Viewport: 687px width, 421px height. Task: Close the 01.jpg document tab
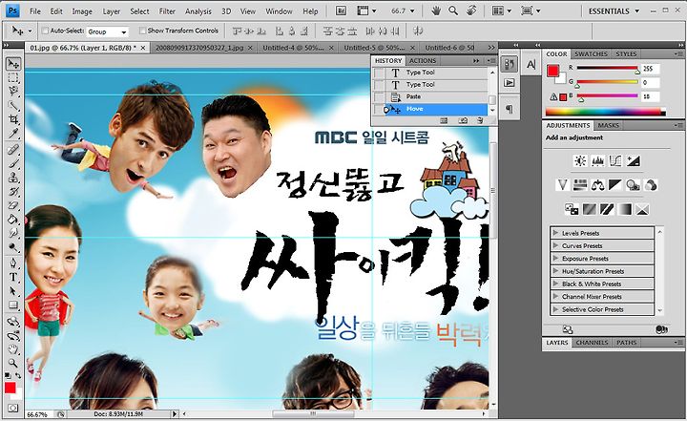pyautogui.click(x=143, y=48)
